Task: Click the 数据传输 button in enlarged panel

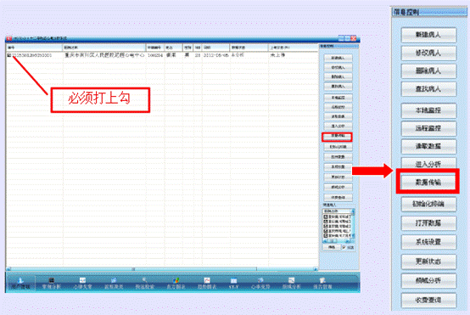Action: click(428, 182)
